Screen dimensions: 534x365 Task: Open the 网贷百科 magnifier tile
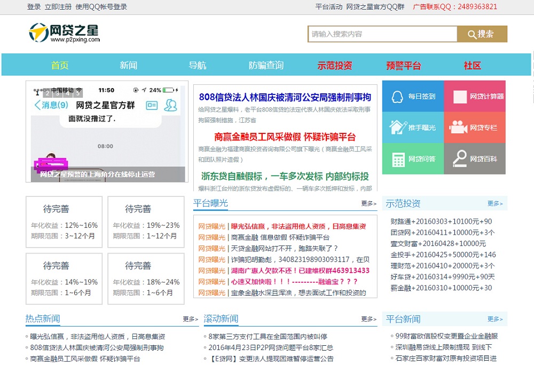click(475, 158)
